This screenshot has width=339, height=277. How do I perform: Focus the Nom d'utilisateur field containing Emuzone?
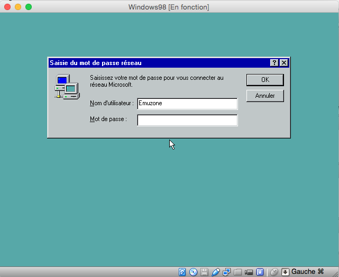pyautogui.click(x=187, y=104)
